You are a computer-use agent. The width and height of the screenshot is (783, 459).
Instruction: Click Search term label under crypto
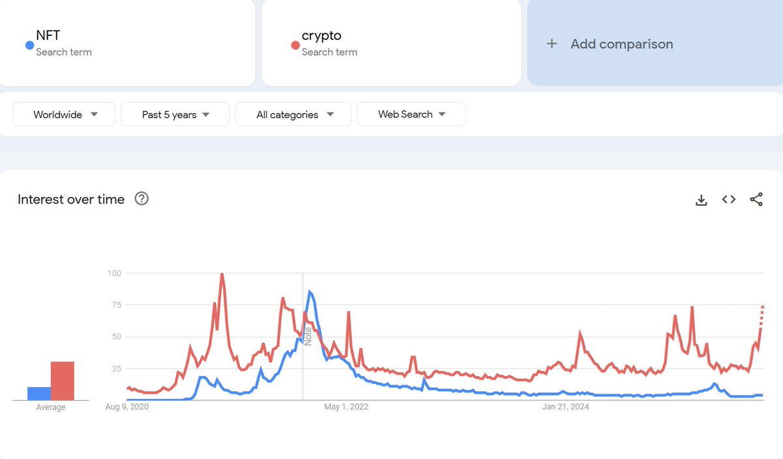pyautogui.click(x=330, y=52)
